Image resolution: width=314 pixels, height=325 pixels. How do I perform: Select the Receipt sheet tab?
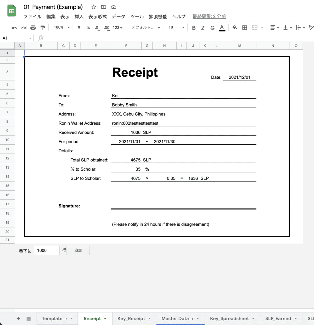pyautogui.click(x=92, y=318)
